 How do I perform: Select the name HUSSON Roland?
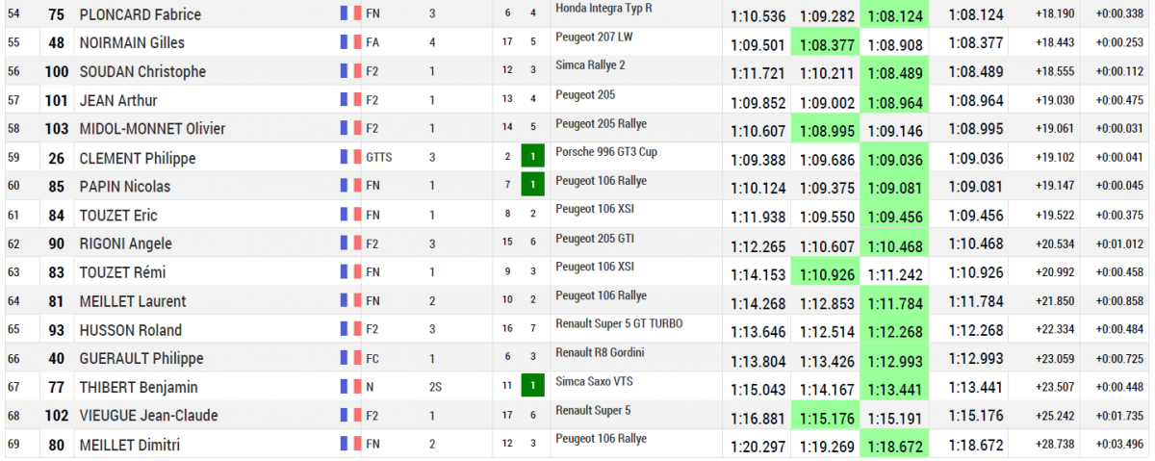130,330
